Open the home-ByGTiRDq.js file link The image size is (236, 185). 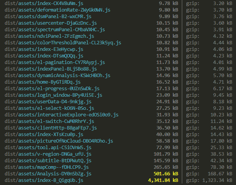[x=43, y=82]
